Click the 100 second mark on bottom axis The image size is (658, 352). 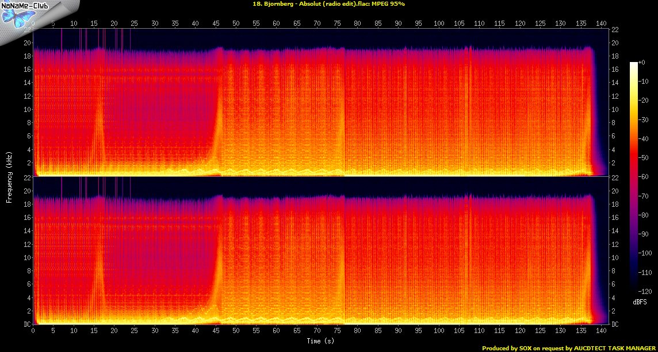[438, 331]
